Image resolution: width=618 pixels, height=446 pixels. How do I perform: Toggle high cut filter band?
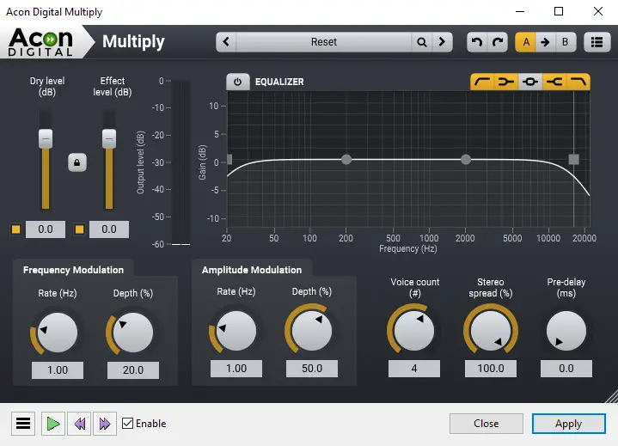pyautogui.click(x=578, y=82)
